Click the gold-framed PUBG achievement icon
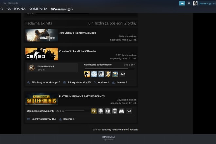Viewport: 216px width, 144px height. [x=94, y=111]
